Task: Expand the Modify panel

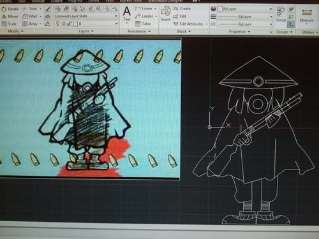Action: coord(16,31)
